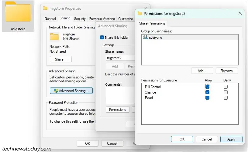Click the Full Control permission label
The image size is (248, 152).
[x=153, y=87]
